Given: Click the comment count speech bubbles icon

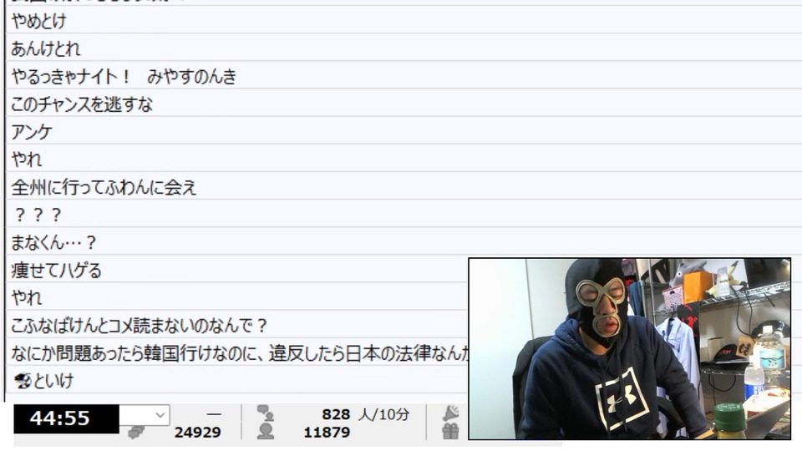Looking at the screenshot, I should [x=136, y=433].
